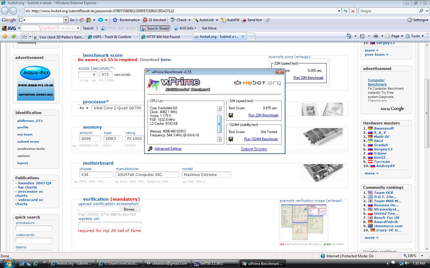Click Run 32M Benchmark link in wPrime
430x268 pixels.
pos(263,115)
